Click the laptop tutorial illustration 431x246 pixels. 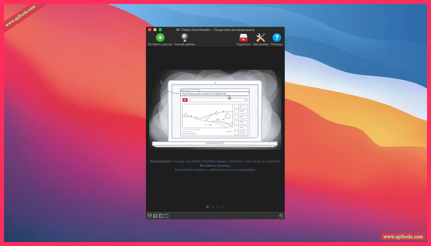(215, 111)
